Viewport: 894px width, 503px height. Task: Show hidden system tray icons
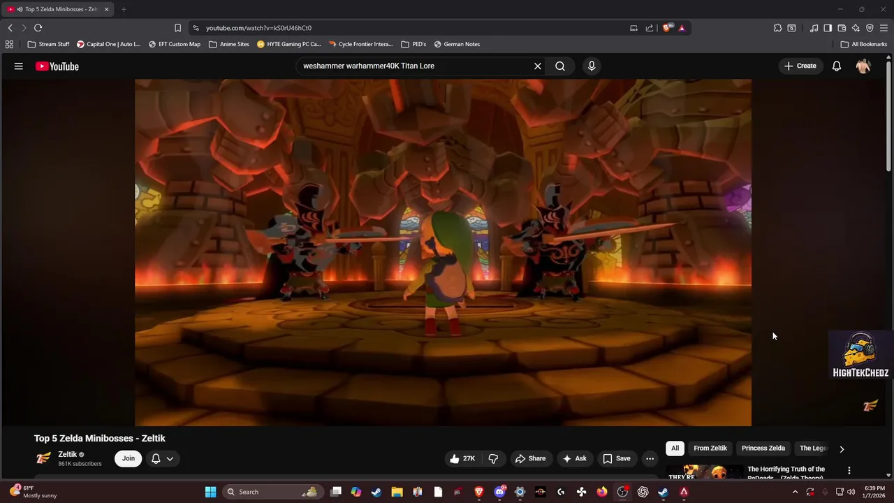(795, 492)
